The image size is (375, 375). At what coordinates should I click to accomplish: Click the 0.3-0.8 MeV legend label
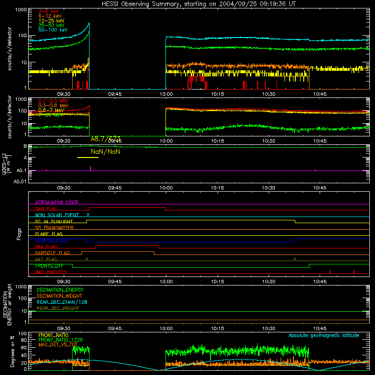(53, 105)
